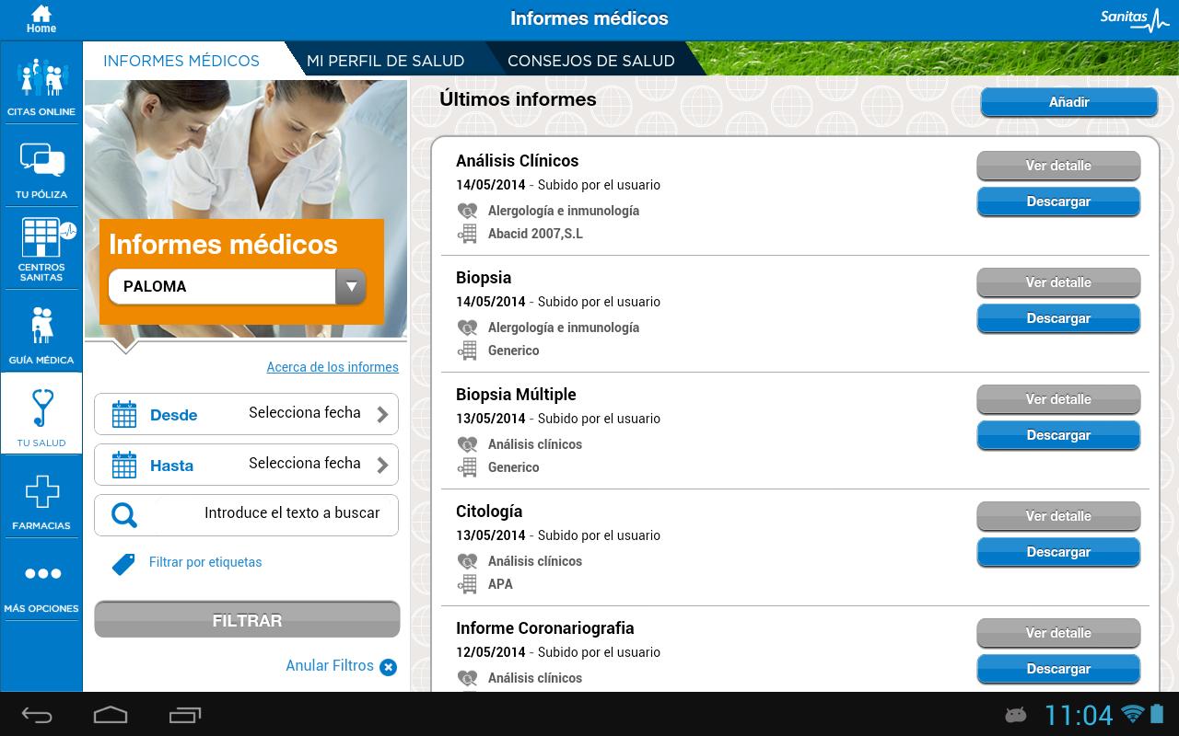Click the search text input field
This screenshot has width=1179, height=736.
276,513
